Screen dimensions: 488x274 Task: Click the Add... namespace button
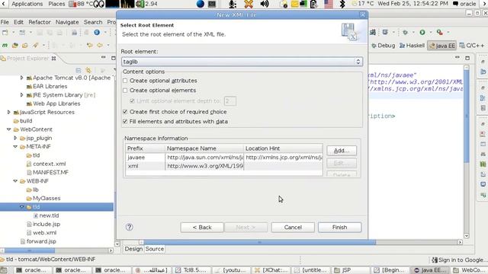(342, 151)
